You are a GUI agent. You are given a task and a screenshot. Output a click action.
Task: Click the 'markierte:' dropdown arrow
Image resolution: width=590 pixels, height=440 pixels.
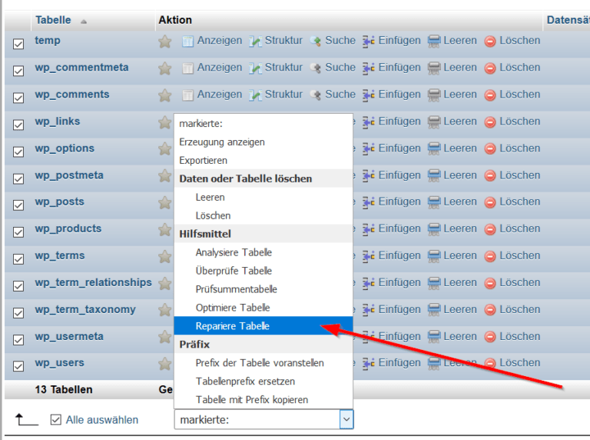click(x=346, y=420)
